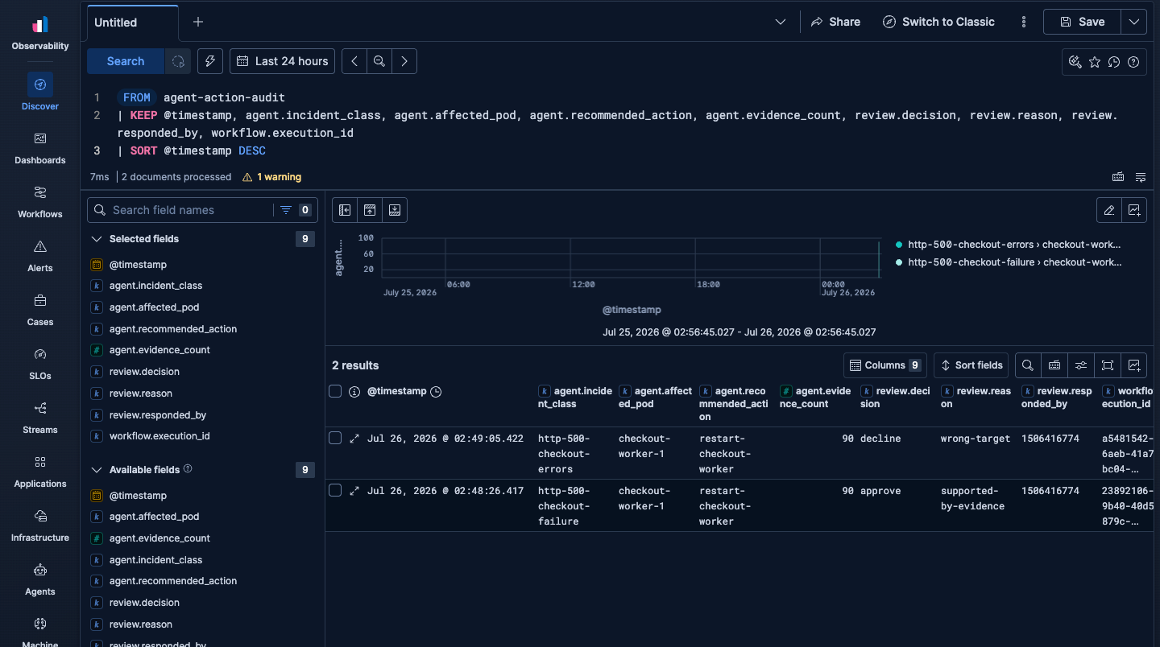Select all rows checkbox in table header
The width and height of the screenshot is (1160, 647).
point(335,391)
